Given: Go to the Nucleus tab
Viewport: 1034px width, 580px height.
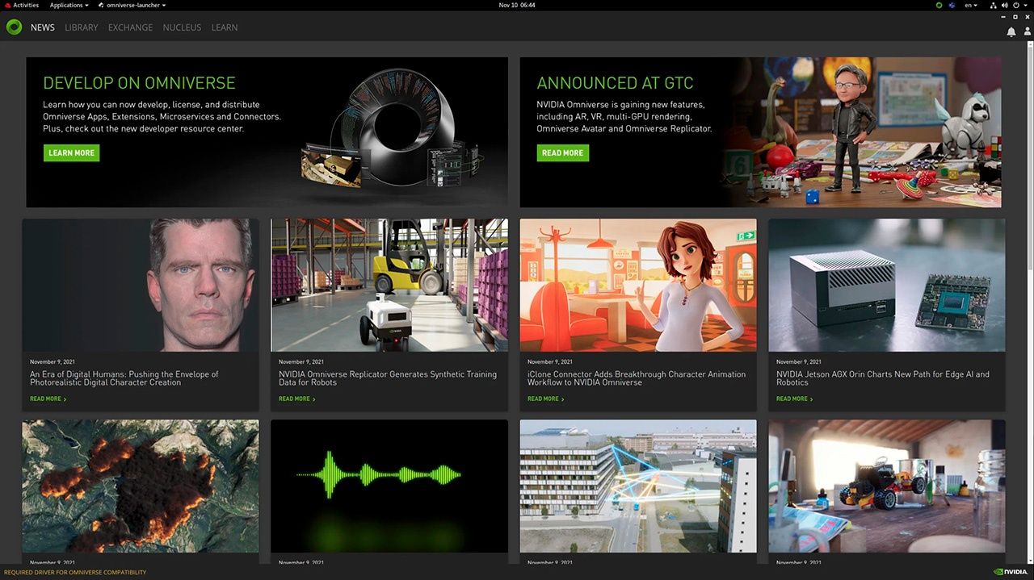Looking at the screenshot, I should click(x=182, y=27).
